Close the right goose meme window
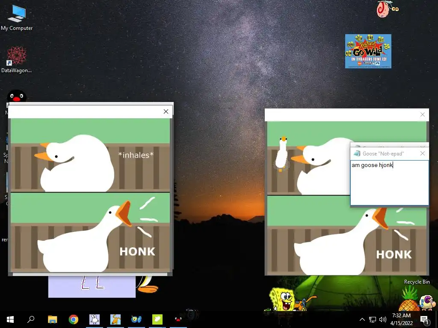Viewport: 438px width, 328px height. point(422,114)
